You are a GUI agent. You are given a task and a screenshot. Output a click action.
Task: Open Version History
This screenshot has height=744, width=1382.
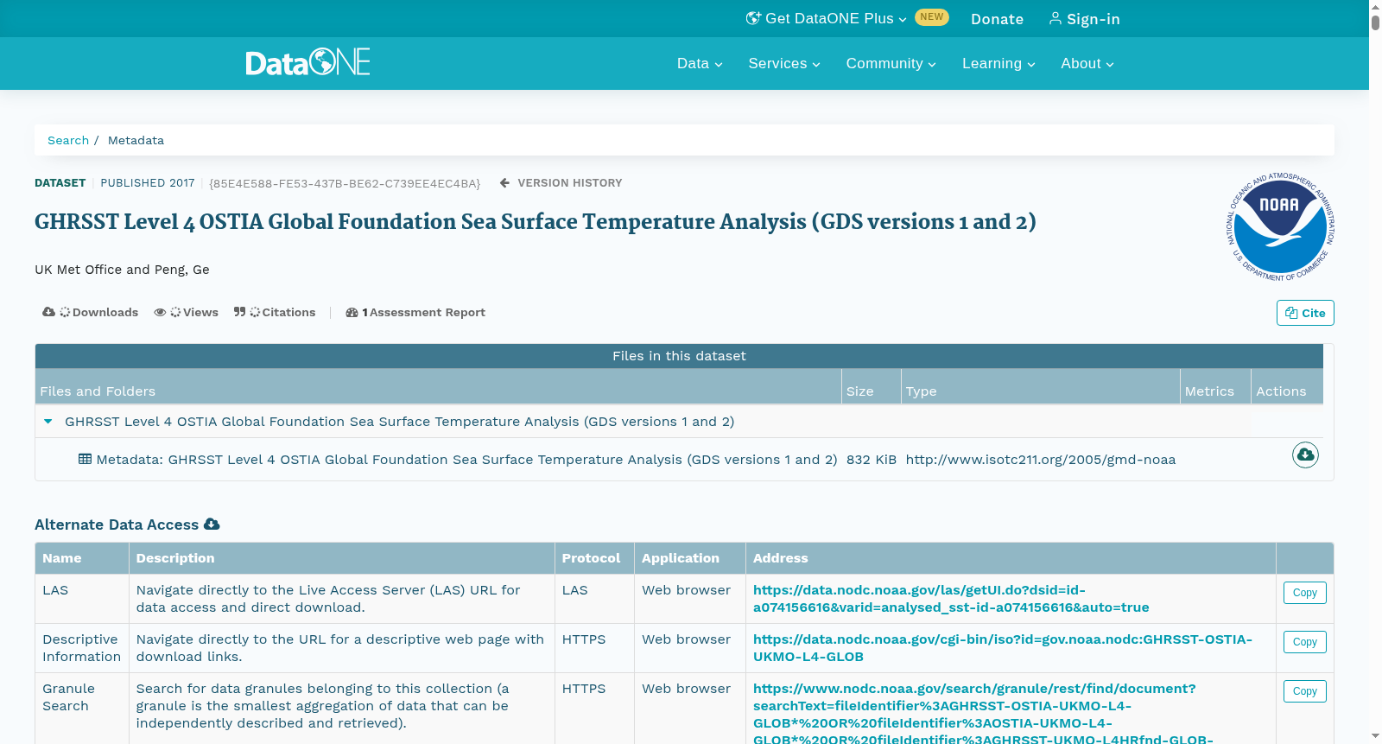(569, 183)
